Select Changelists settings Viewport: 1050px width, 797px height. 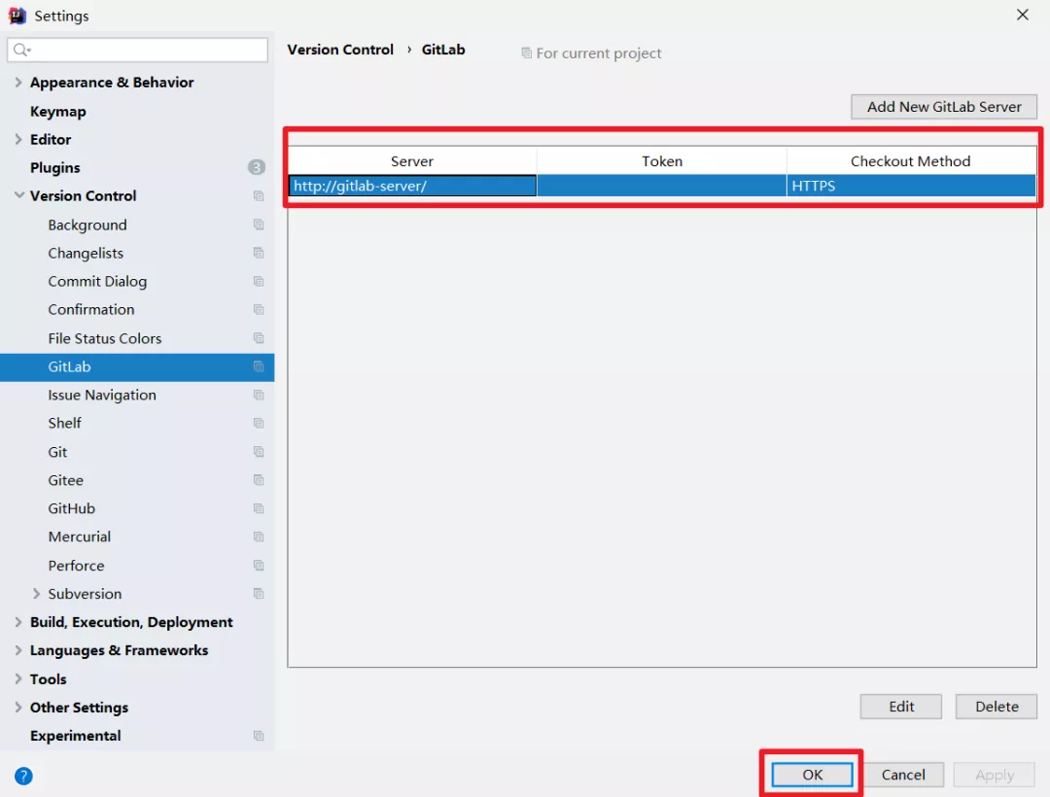pos(86,253)
